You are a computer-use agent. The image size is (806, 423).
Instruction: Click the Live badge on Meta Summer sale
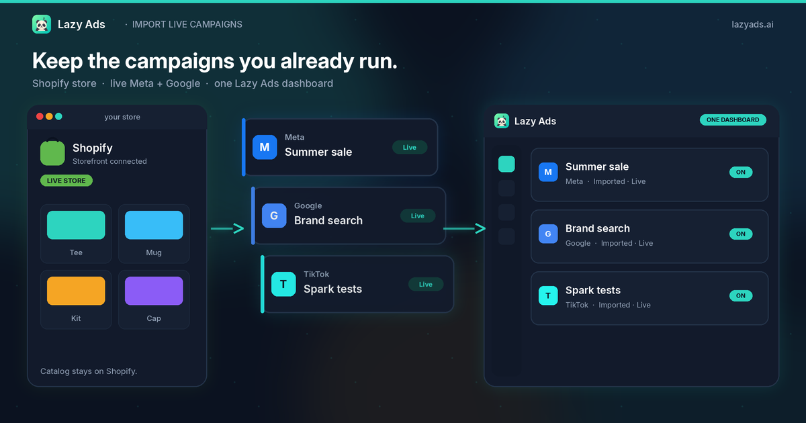tap(410, 147)
